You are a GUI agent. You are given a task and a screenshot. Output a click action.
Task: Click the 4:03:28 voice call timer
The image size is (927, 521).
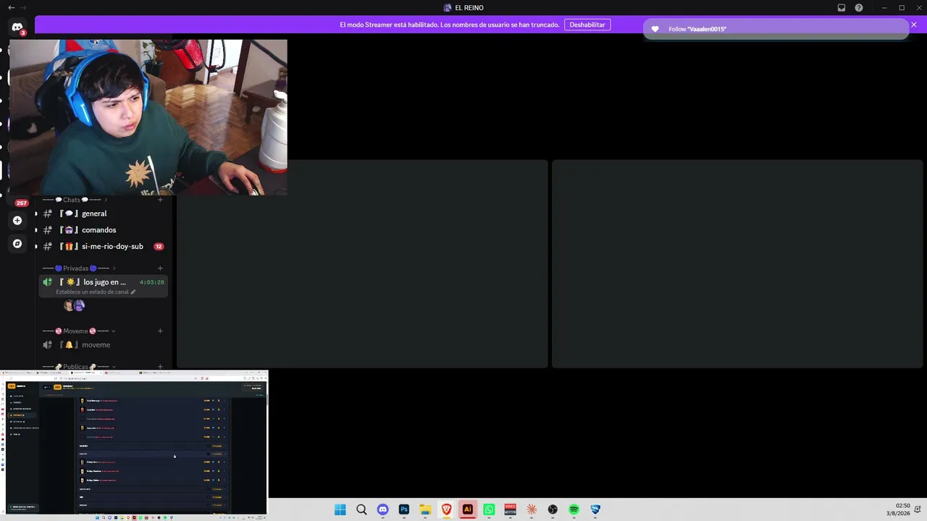coord(151,282)
